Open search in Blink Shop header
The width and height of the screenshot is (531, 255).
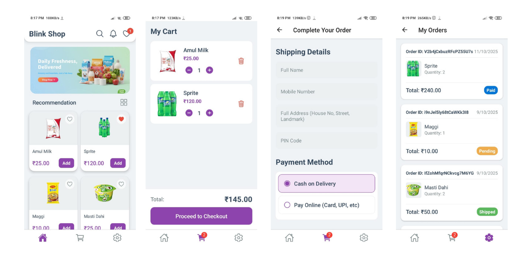[x=100, y=34]
